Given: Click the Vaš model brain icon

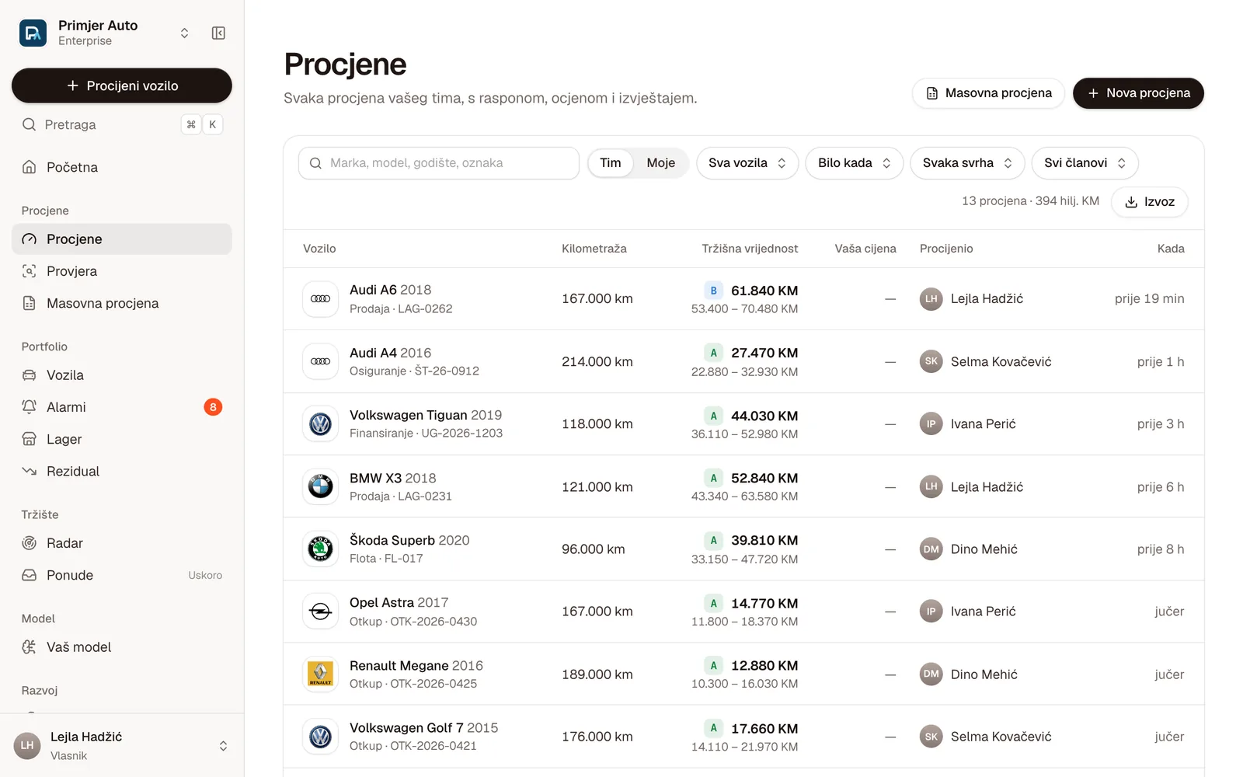Looking at the screenshot, I should coord(30,647).
